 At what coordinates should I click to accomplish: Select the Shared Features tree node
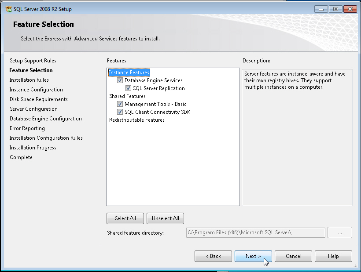click(x=127, y=96)
